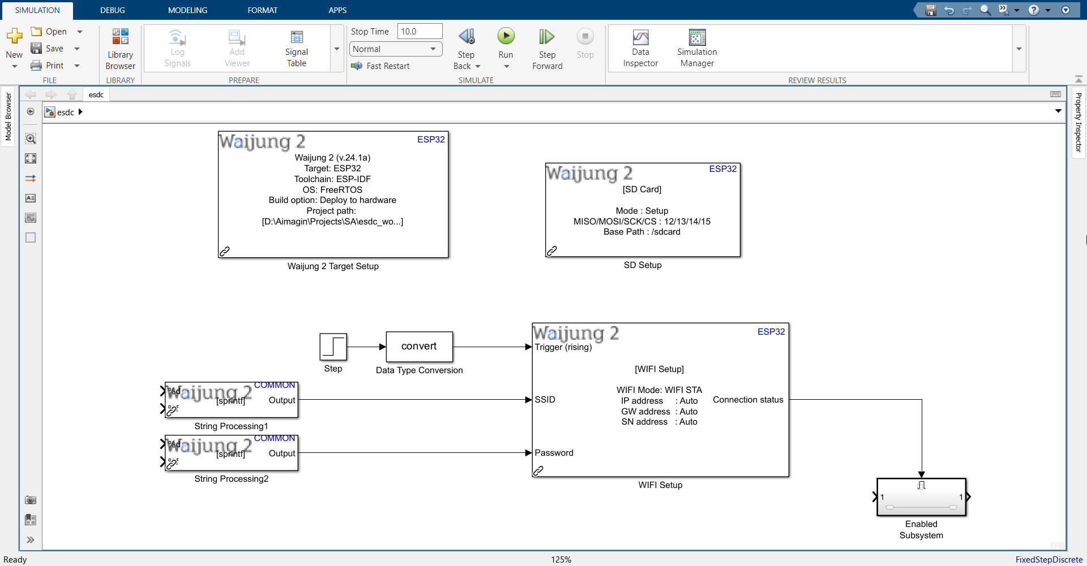Screen dimensions: 1087x566
Task: Expand the Open dropdown arrow
Action: coord(80,32)
